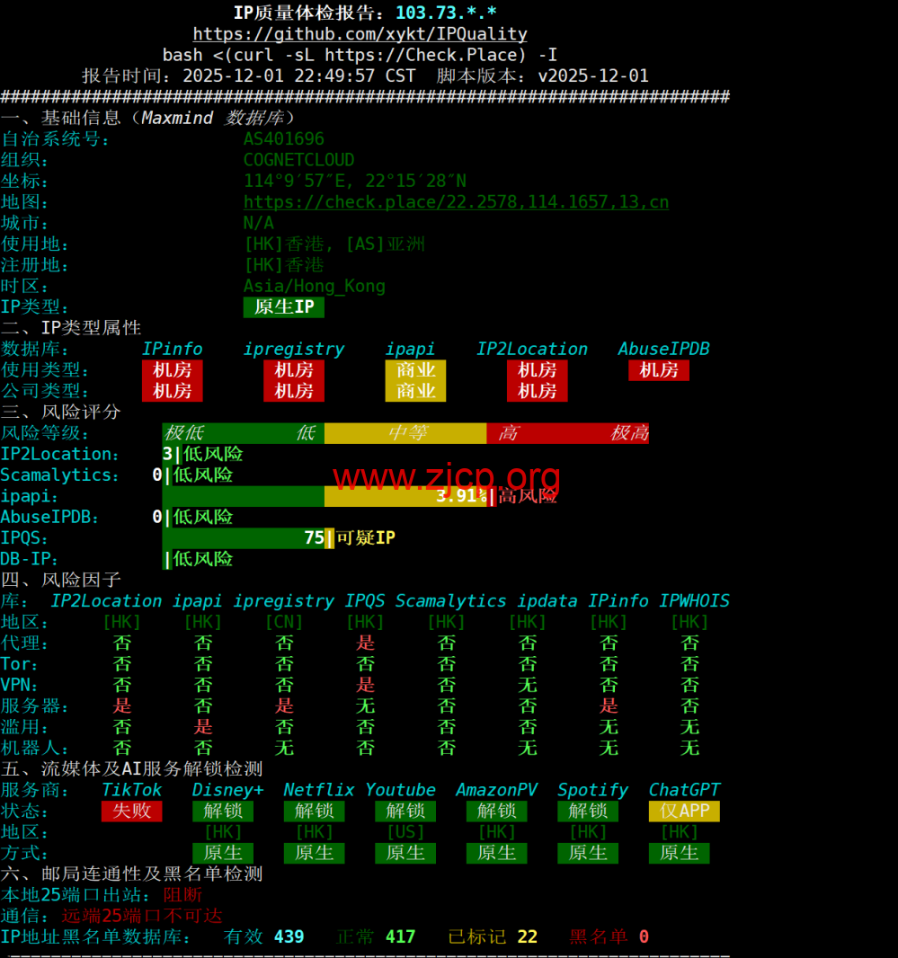Click the 极高 red segment of risk bar
898x958 pixels.
click(x=628, y=433)
